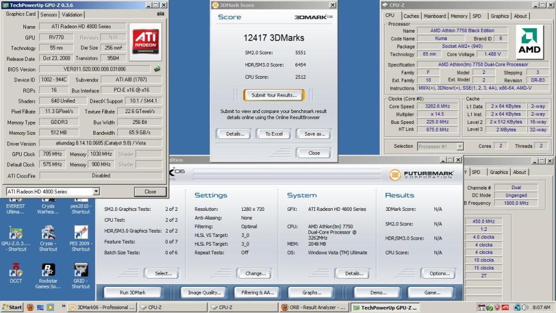Open the pes2010 desktop shortcut
Viewport: 556px width, 313px height.
coord(80,206)
